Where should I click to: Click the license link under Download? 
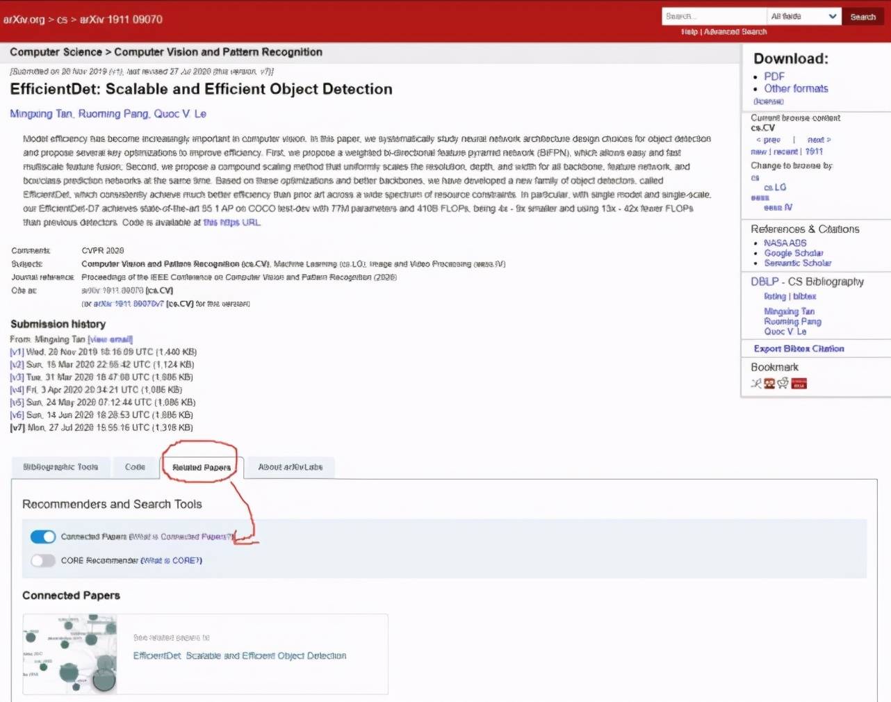click(x=769, y=101)
